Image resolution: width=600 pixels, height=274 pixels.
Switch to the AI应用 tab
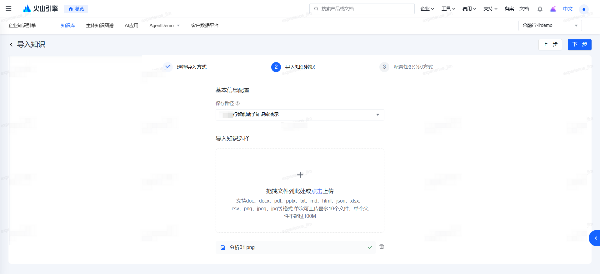click(x=132, y=26)
